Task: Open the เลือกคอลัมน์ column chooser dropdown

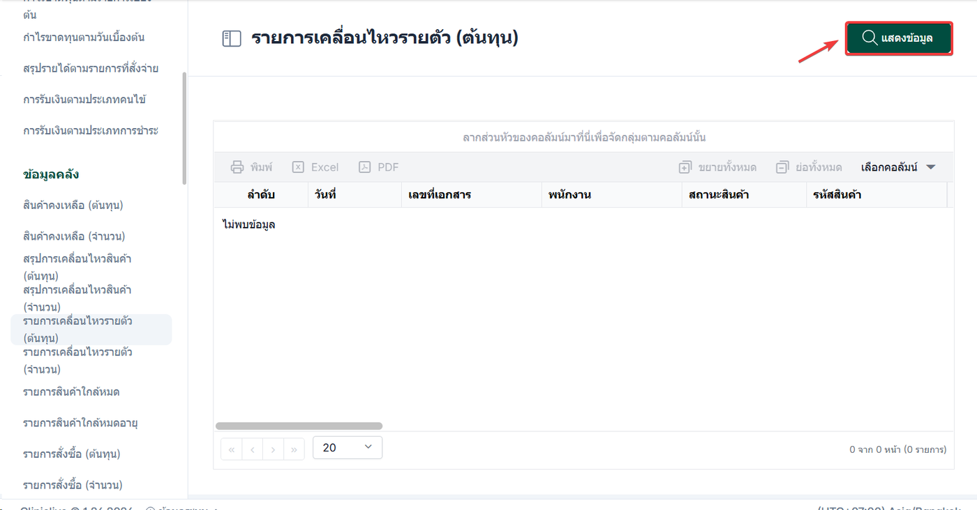Action: point(899,167)
